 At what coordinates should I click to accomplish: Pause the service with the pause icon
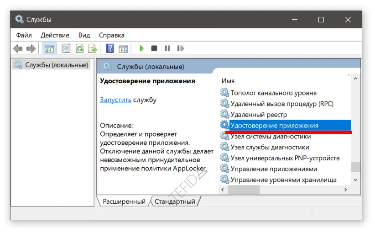tap(167, 48)
